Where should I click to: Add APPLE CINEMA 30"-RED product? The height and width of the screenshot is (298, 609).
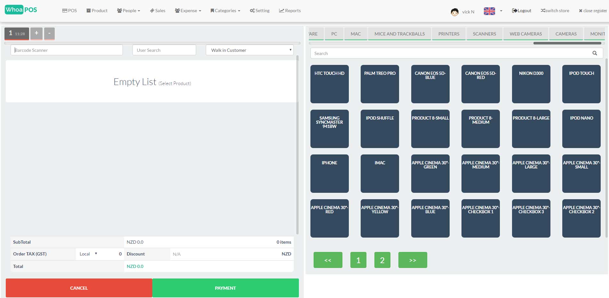(x=329, y=218)
